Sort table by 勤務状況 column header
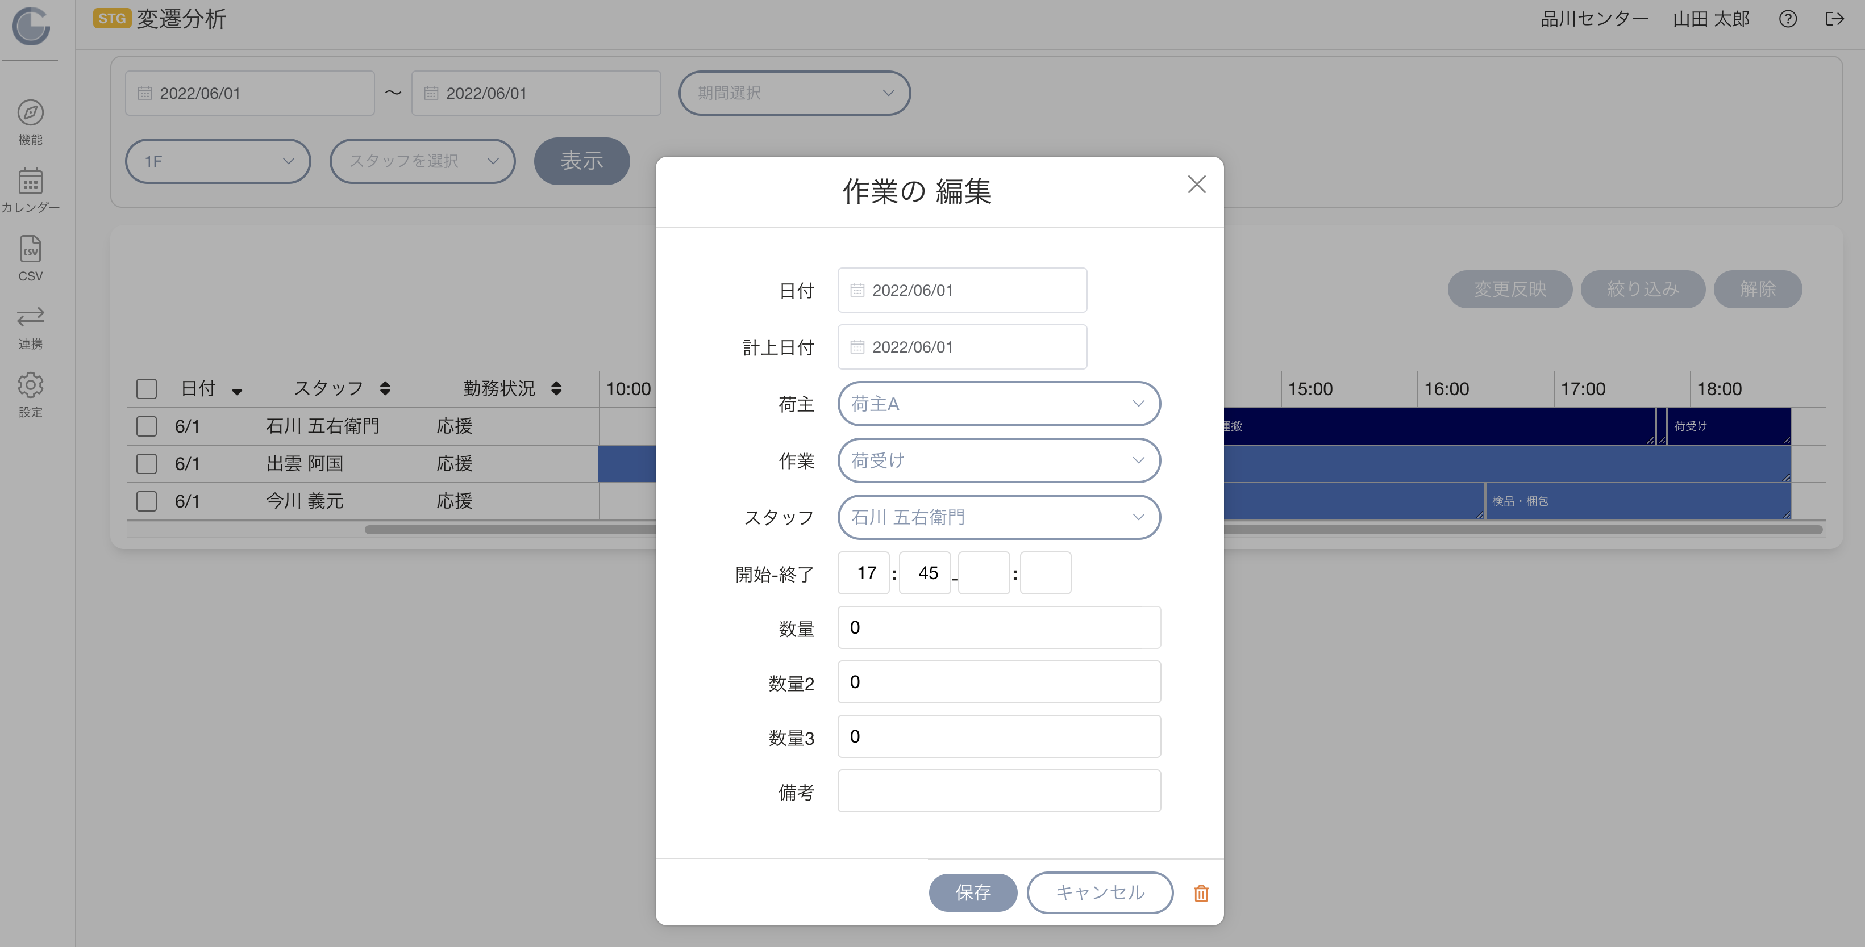The height and width of the screenshot is (947, 1865). click(513, 388)
